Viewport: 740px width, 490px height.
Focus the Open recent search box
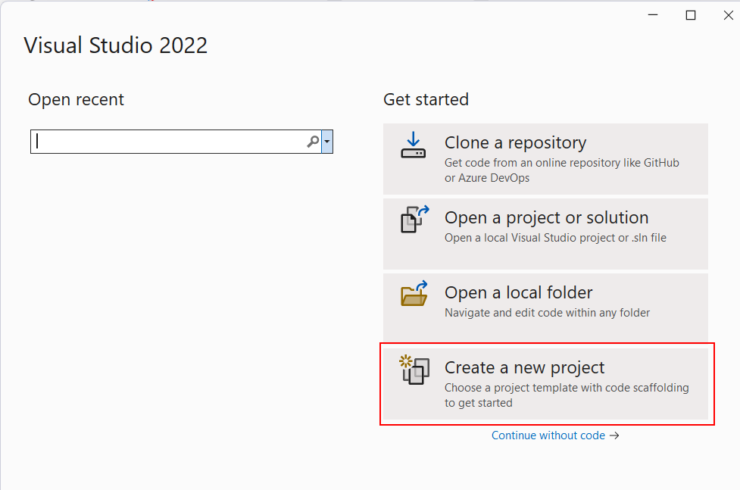[168, 142]
